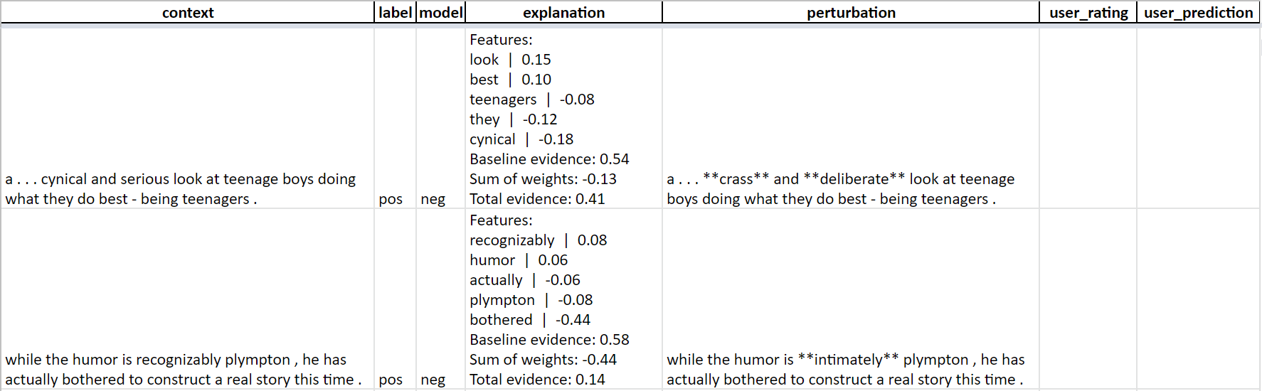Viewport: 1262px width, 391px height.
Task: Select the label column header
Action: pos(395,12)
